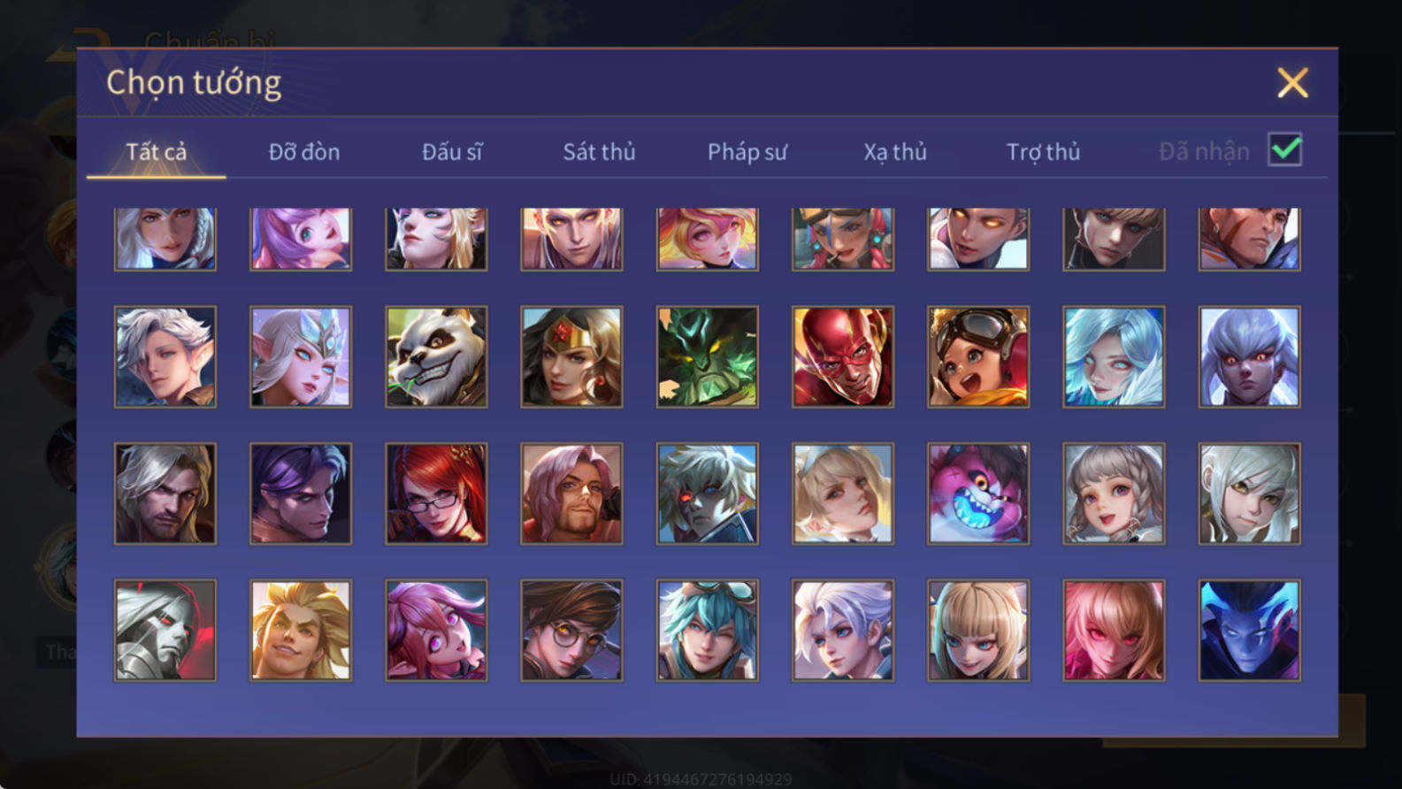Viewport: 1402px width, 789px height.
Task: Close the Chọn tướng dialog
Action: tap(1292, 83)
